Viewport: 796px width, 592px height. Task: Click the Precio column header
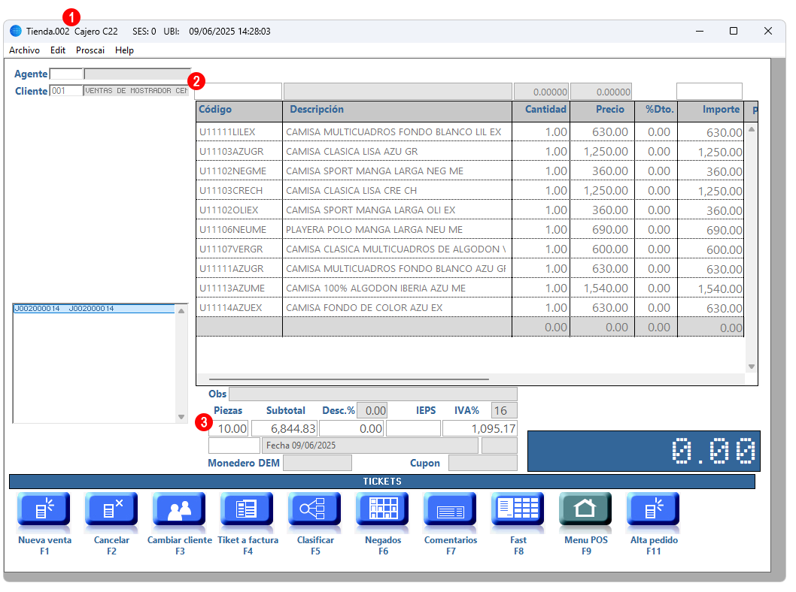(602, 110)
